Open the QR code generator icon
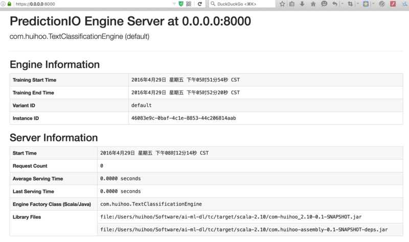409x242 pixels. click(x=189, y=4)
